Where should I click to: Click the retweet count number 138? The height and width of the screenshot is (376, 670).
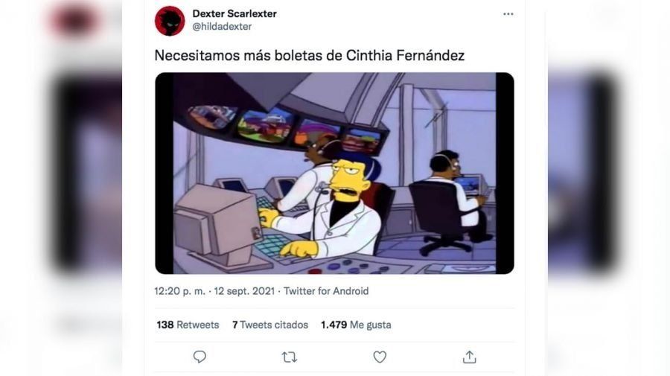[x=165, y=325]
